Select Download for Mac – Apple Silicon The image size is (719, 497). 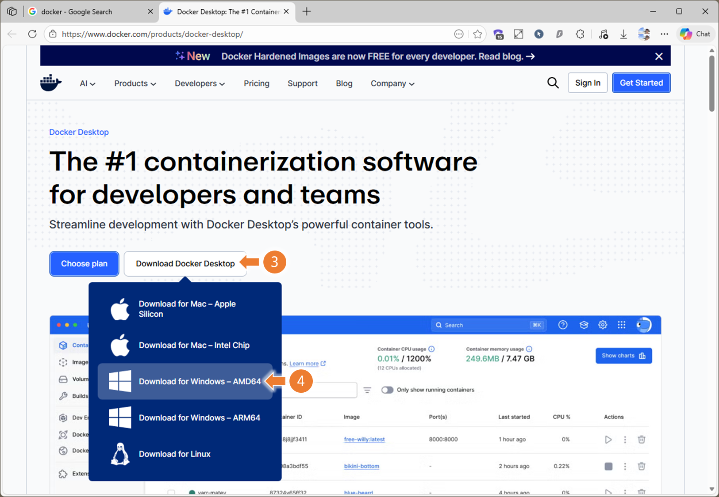(185, 309)
